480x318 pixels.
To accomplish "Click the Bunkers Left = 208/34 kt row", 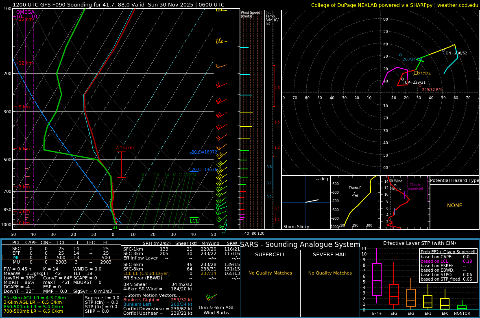I will click(x=158, y=305).
